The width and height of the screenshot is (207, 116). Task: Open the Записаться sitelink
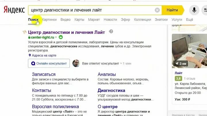click(x=44, y=74)
